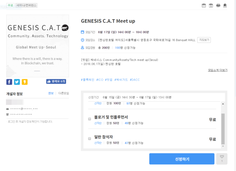Share event via Twitter icon
Screen dimensions: 236x171
tap(17, 82)
